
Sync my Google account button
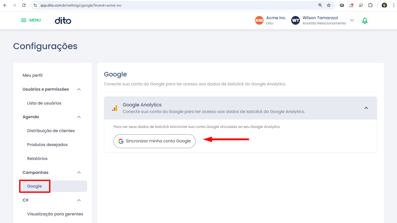154,141
